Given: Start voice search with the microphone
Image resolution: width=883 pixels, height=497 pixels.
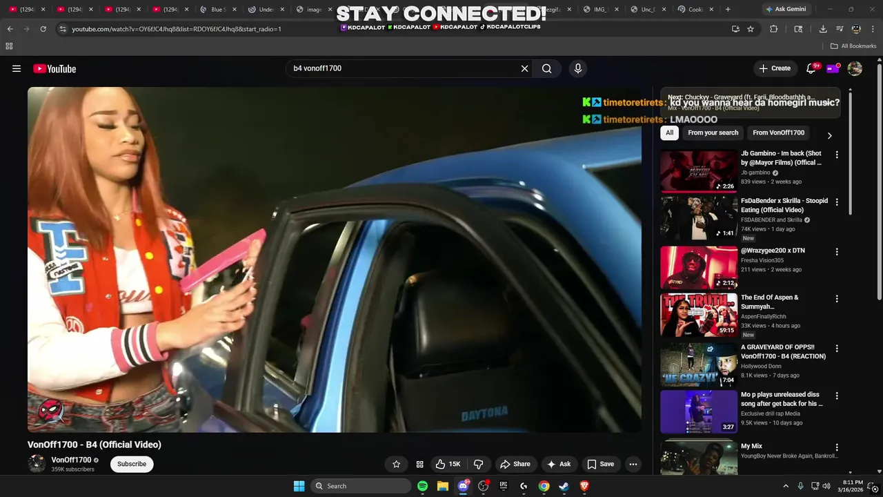Looking at the screenshot, I should pos(578,68).
